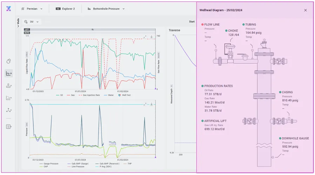This screenshot has width=315, height=175.
Task: Click the purple date marker under flow chart
Action: coord(155,89)
